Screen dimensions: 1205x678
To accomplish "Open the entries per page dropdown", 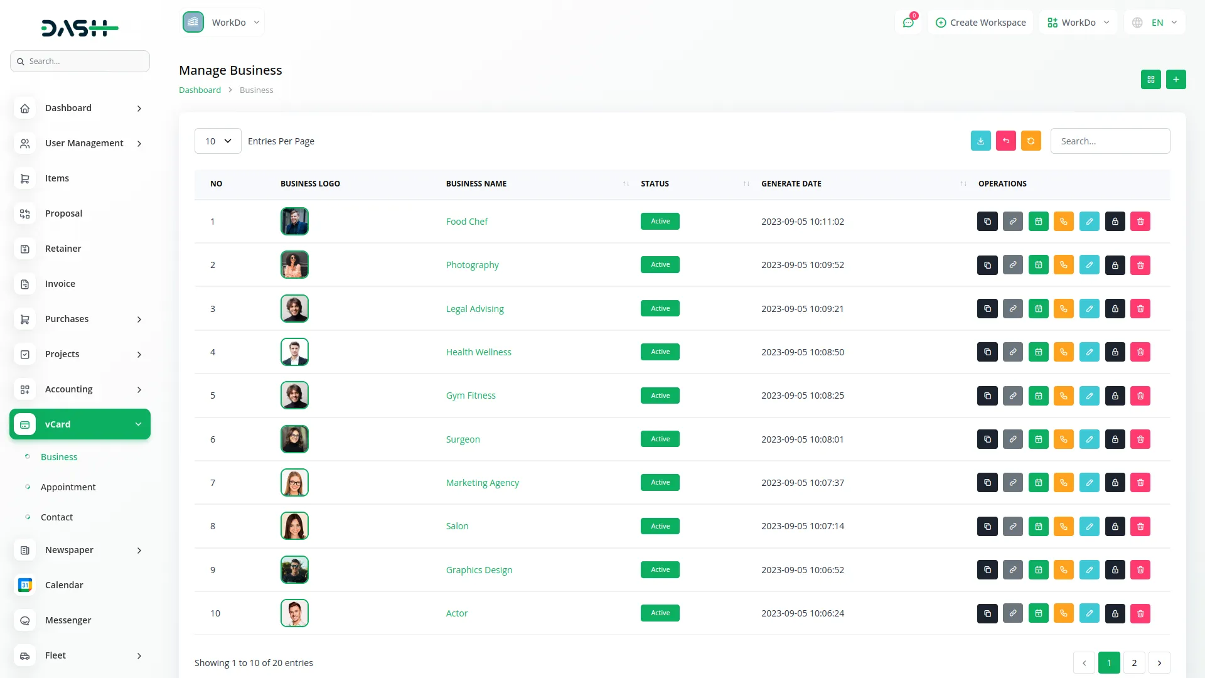I will point(218,141).
